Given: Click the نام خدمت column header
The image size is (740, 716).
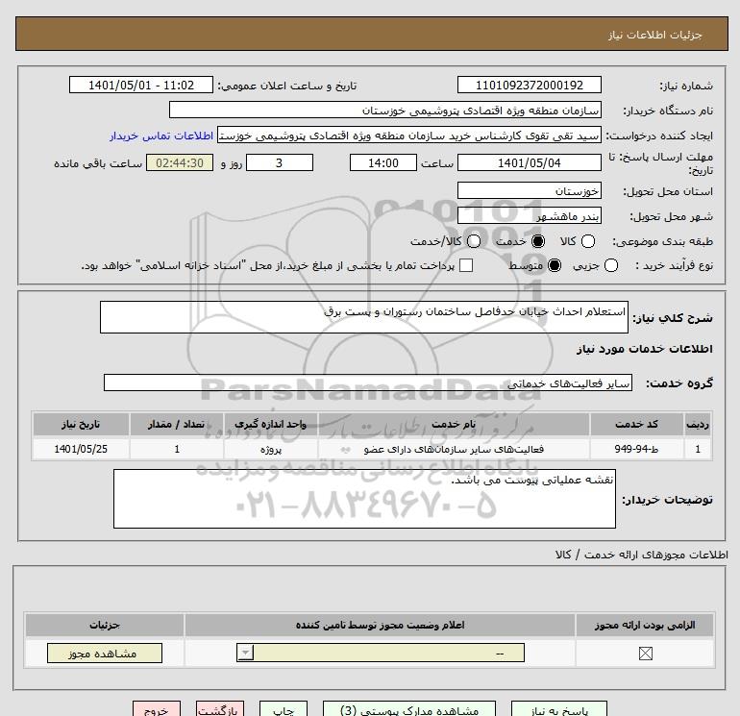Looking at the screenshot, I should pyautogui.click(x=454, y=424).
